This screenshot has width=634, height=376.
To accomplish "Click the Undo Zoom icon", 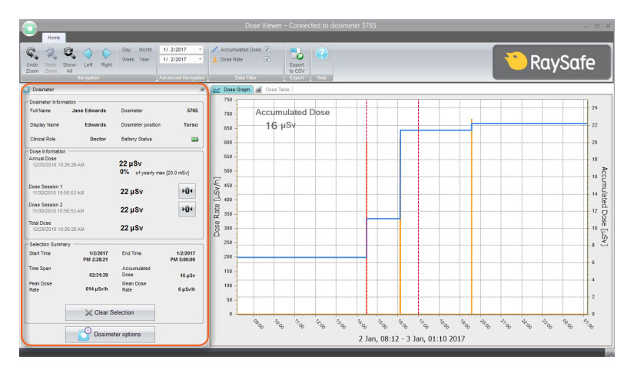I will coord(32,53).
